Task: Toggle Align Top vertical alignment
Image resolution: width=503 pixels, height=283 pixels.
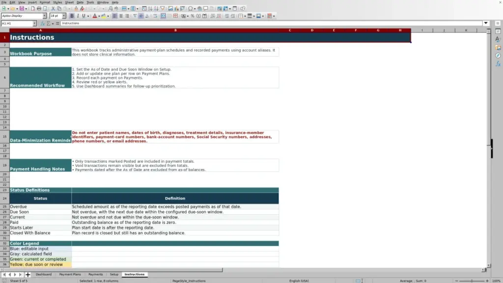Action: pyautogui.click(x=135, y=16)
